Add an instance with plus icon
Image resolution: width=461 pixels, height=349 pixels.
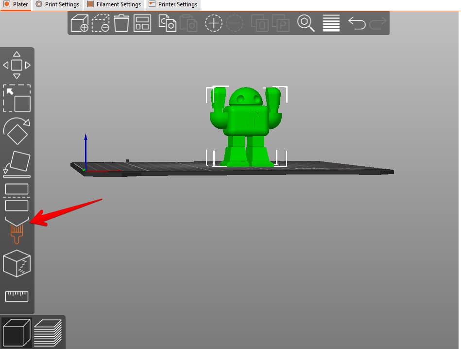tap(213, 23)
